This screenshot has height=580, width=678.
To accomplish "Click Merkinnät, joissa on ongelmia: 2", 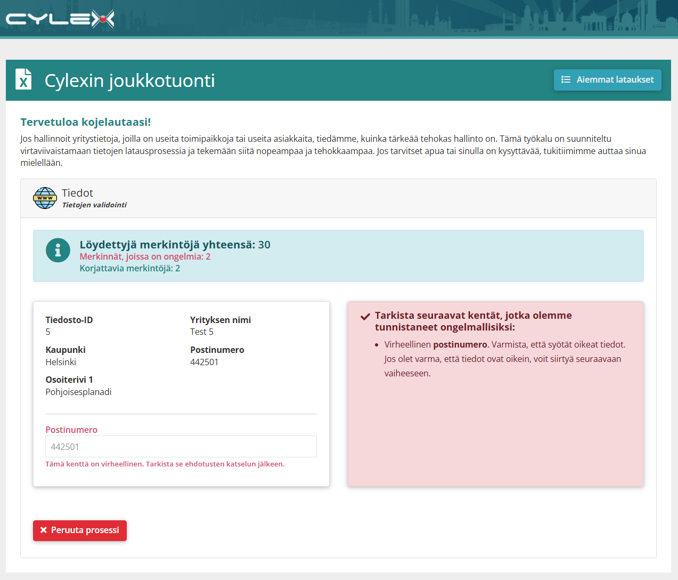I will [145, 256].
